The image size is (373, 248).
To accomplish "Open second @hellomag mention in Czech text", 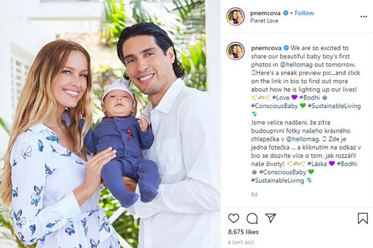I will 303,139.
